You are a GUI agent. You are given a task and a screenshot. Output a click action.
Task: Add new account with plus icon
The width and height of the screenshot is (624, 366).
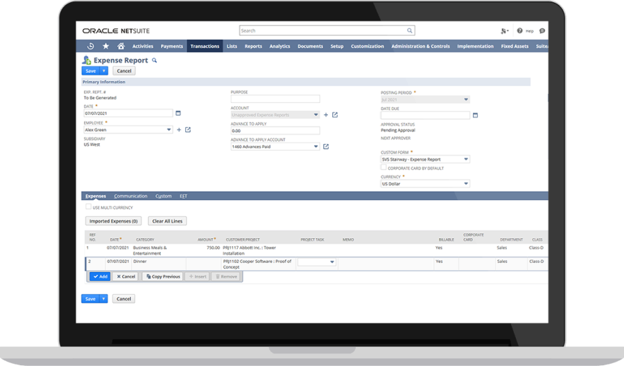pos(326,115)
